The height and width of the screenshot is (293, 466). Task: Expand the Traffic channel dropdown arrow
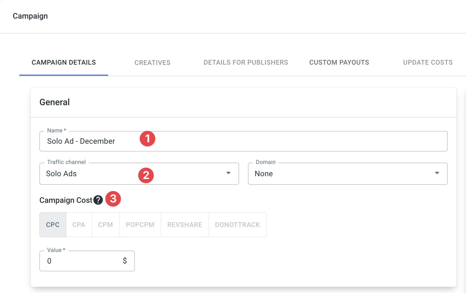pos(228,173)
